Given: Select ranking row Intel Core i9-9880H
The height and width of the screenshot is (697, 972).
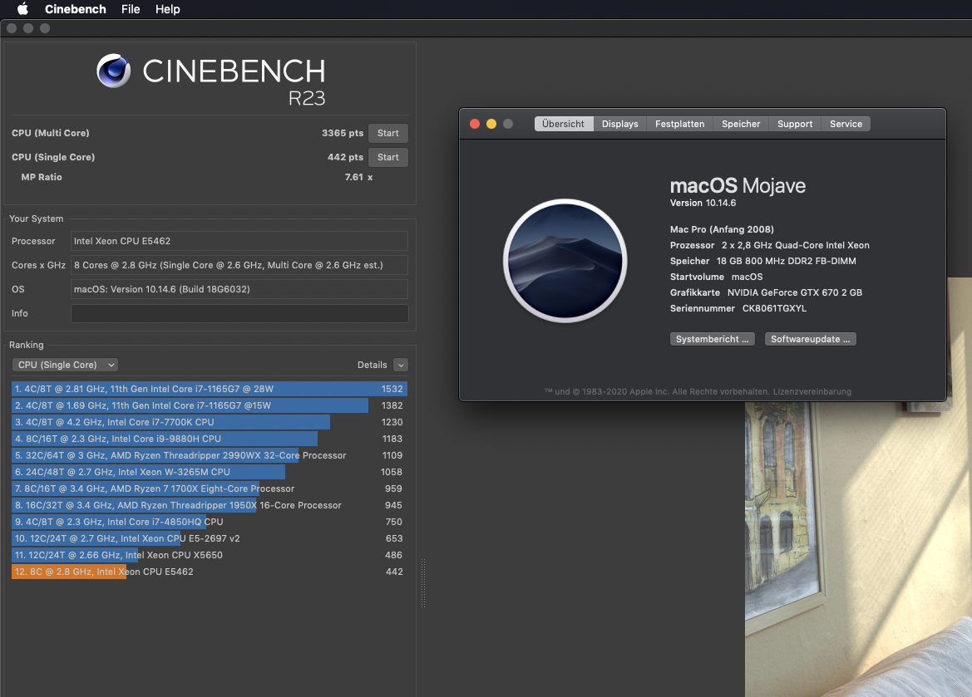Looking at the screenshot, I should pyautogui.click(x=209, y=439).
